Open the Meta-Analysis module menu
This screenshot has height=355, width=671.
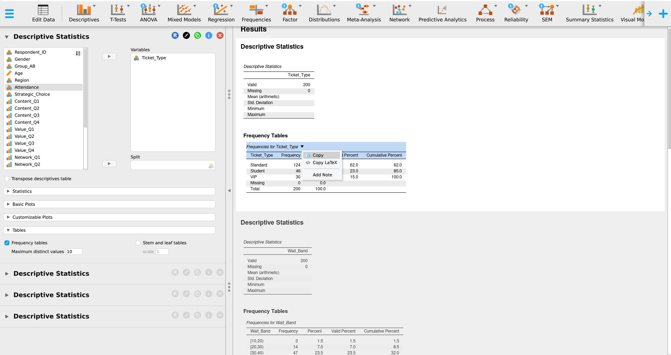coord(364,14)
